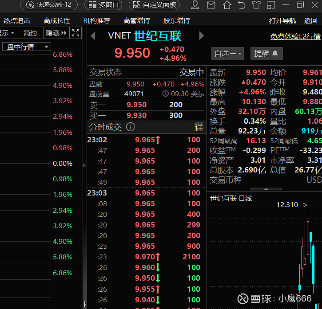Collapse quote details with the up triangle

pyautogui.click(x=266, y=189)
